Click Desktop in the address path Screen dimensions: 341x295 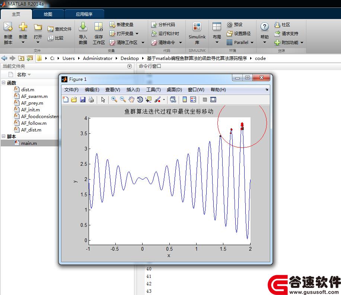130,58
